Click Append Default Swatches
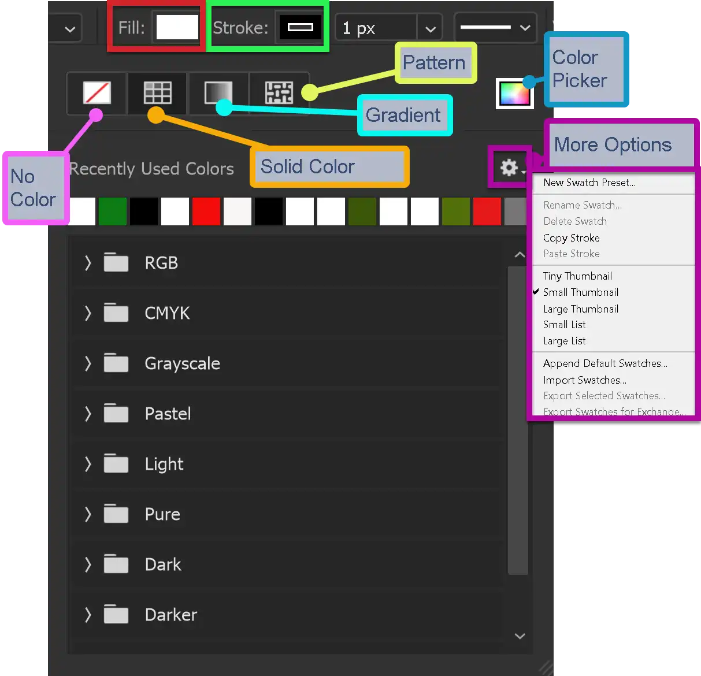Image resolution: width=701 pixels, height=676 pixels. (605, 363)
